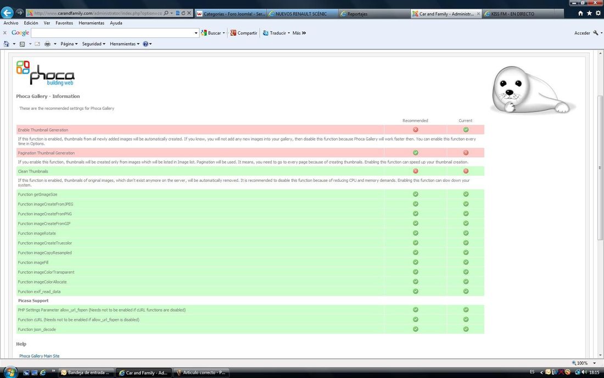The height and width of the screenshot is (378, 604).
Task: Click Internet Explorer quick launch icon
Action: click(x=43, y=373)
